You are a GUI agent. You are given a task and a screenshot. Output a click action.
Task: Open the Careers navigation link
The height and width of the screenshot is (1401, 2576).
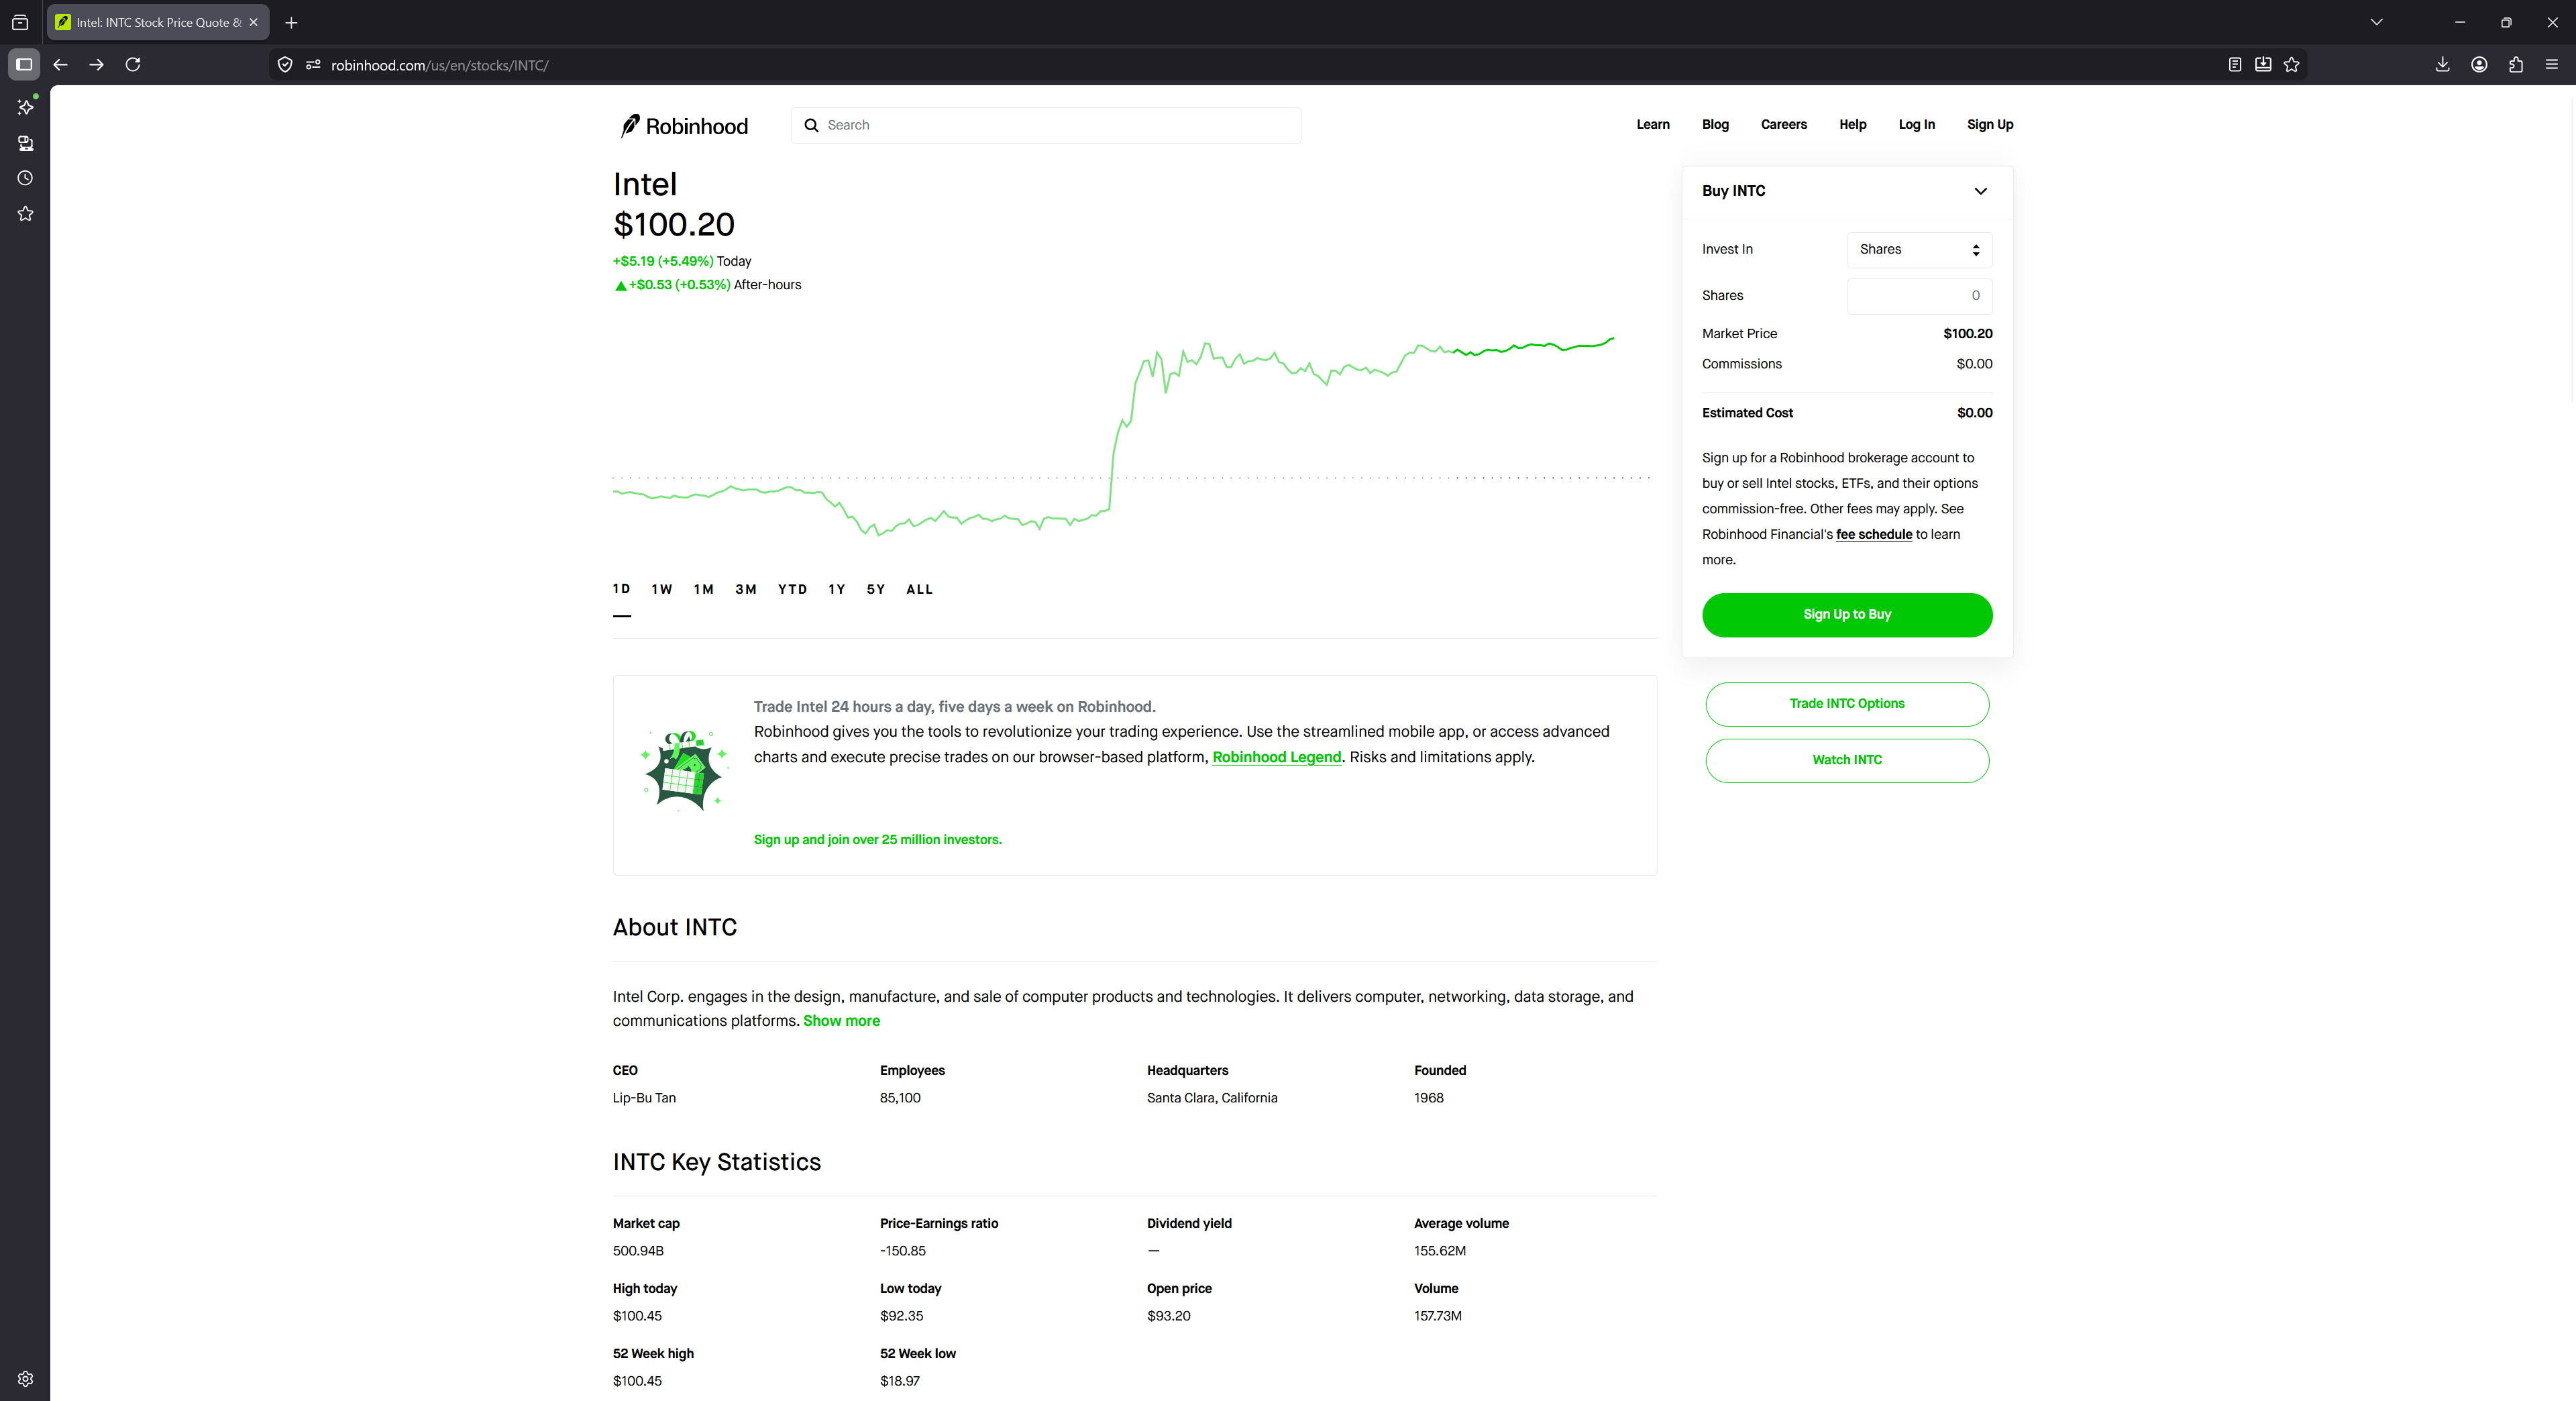[x=1783, y=125]
